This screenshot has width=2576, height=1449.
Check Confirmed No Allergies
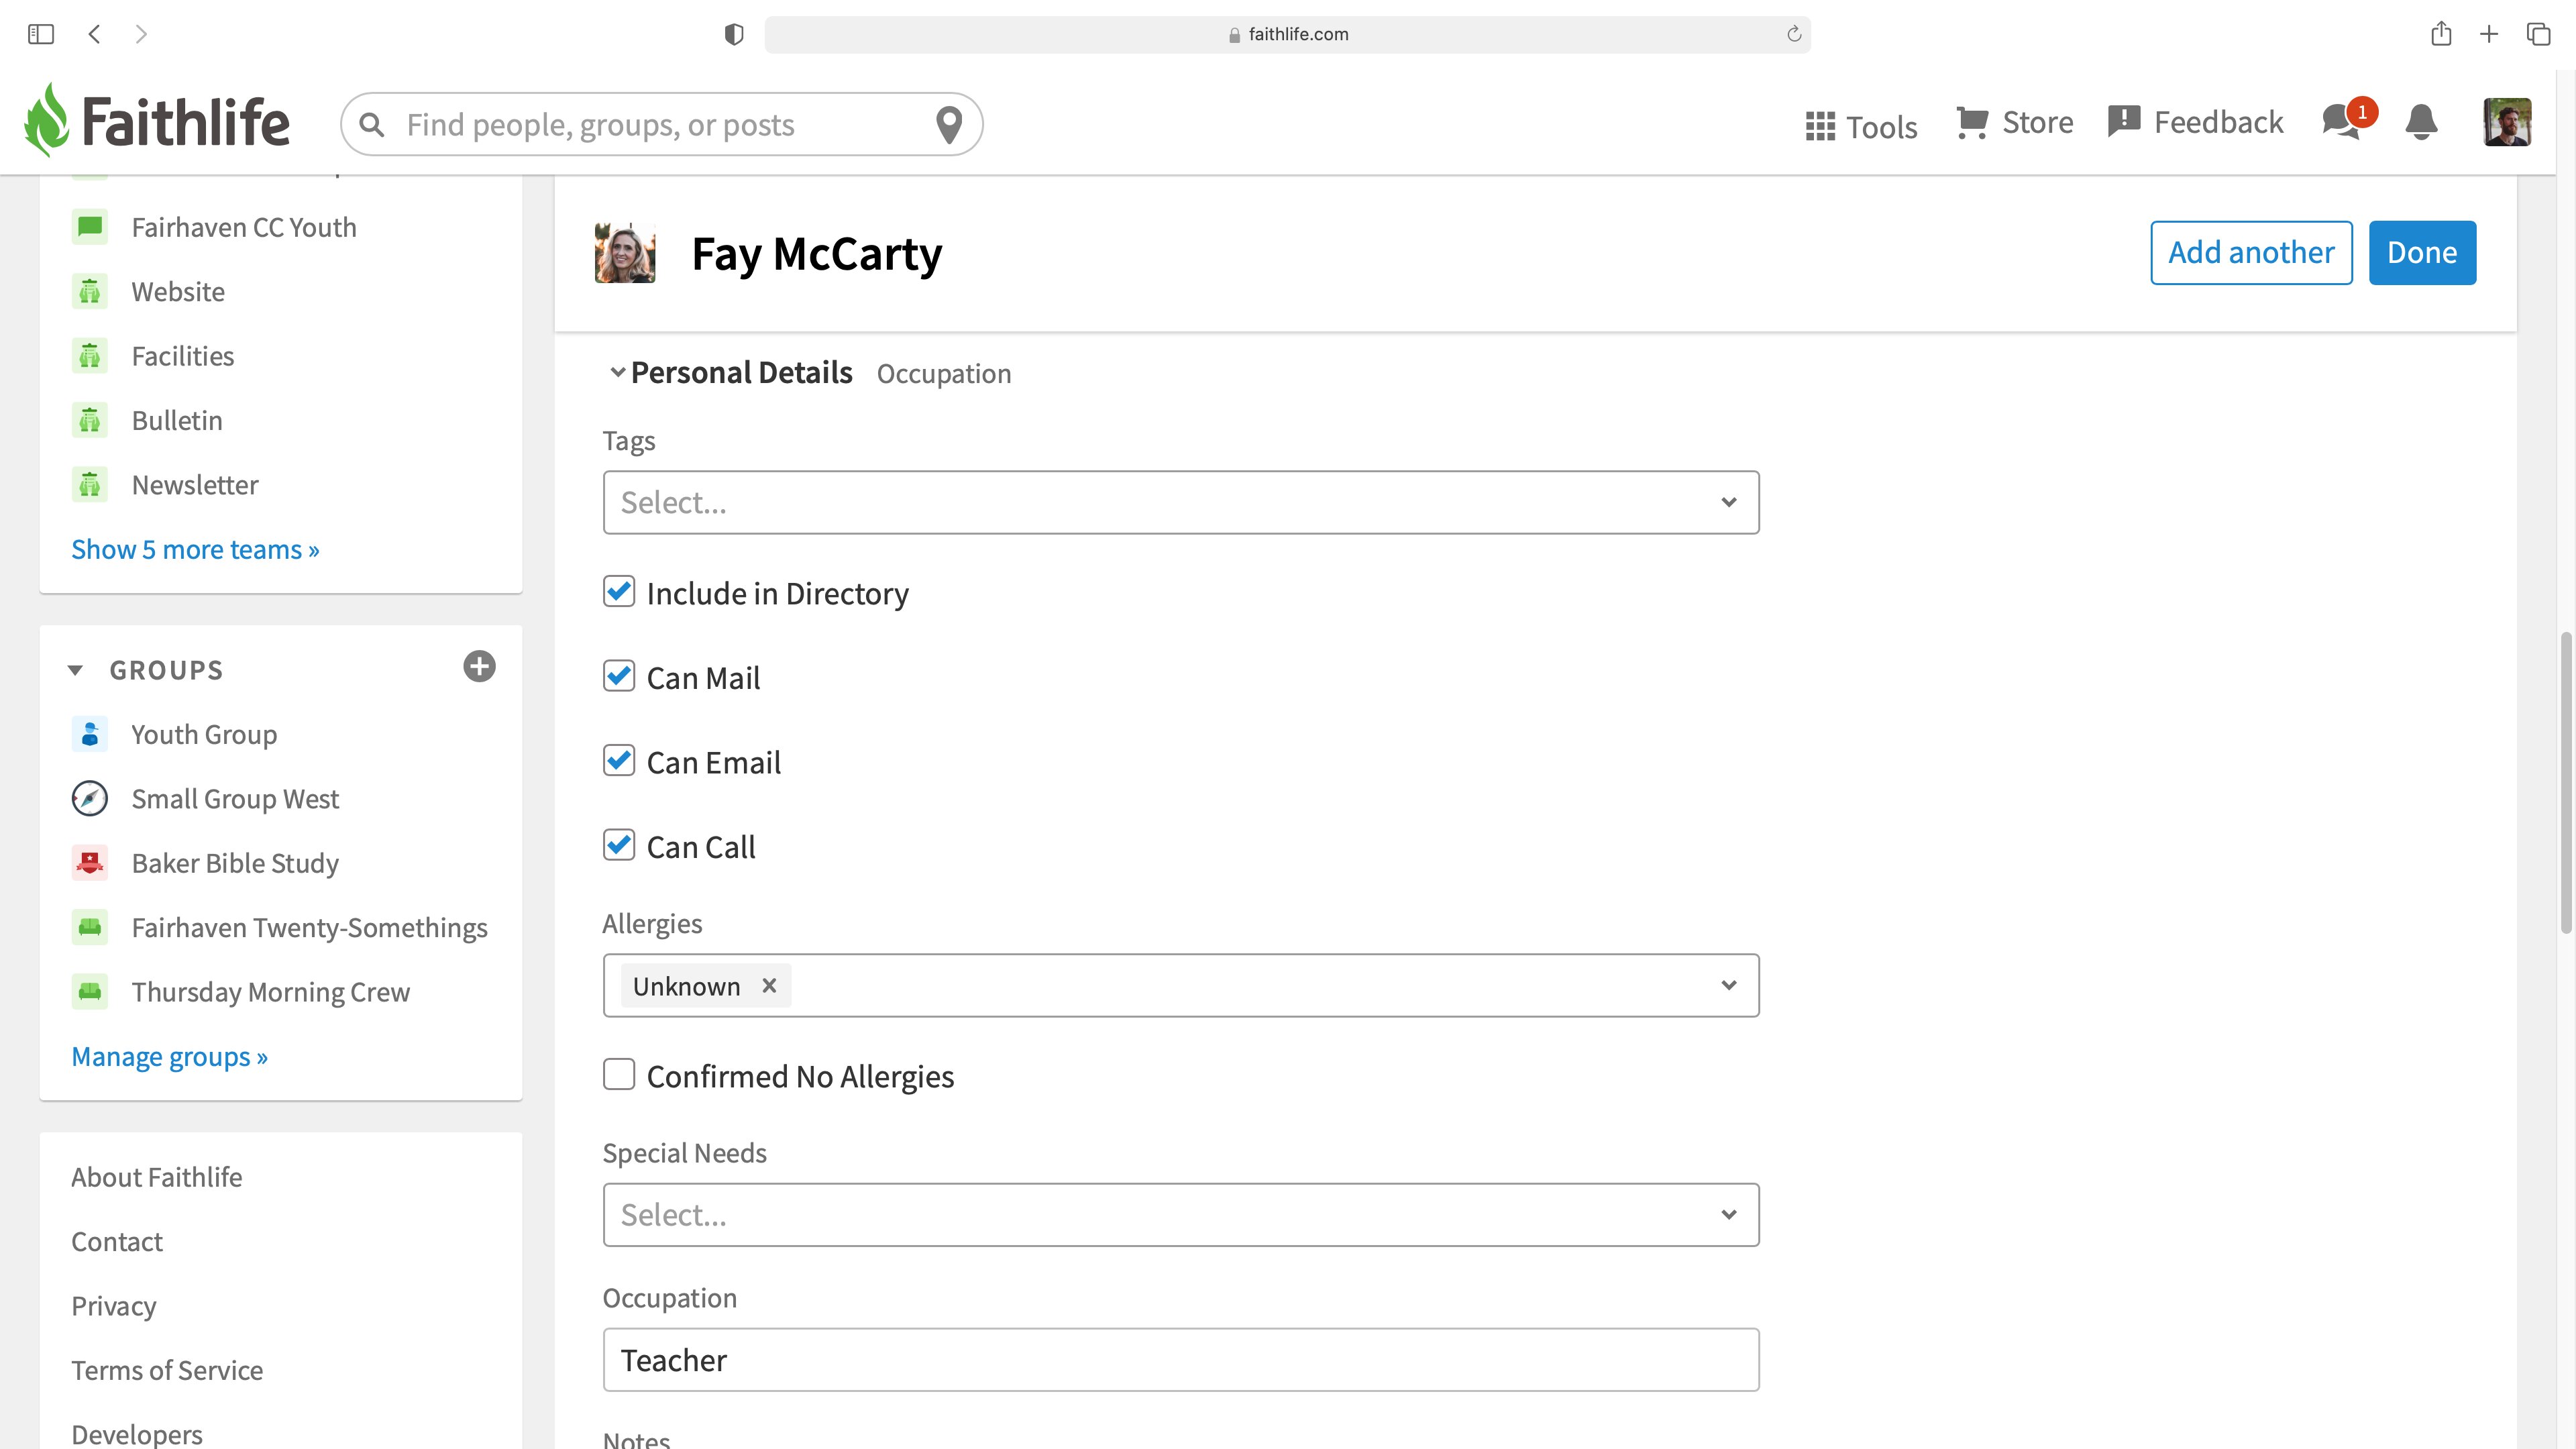[x=619, y=1075]
